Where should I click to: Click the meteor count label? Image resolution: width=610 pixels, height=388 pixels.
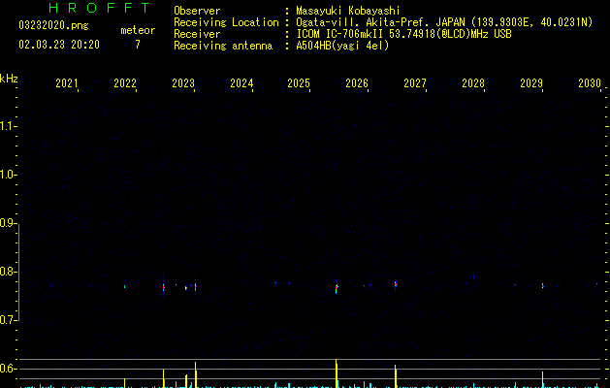[138, 30]
